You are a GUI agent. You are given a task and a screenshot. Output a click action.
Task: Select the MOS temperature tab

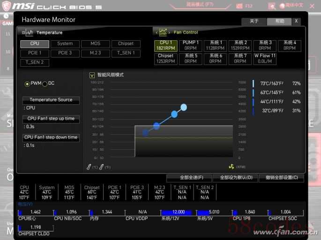click(95, 44)
